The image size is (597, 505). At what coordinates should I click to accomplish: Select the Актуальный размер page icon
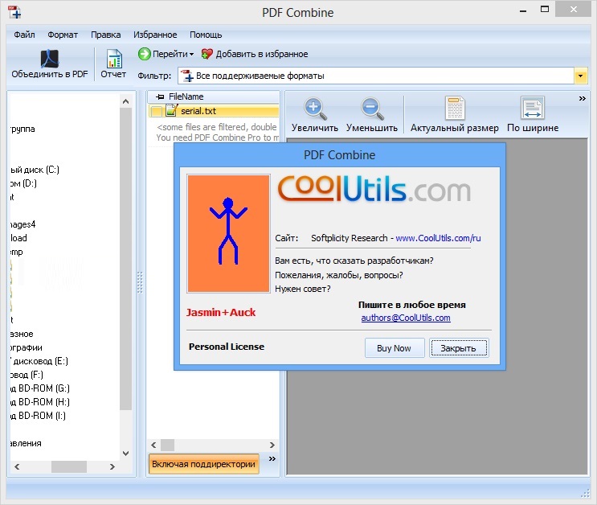(x=455, y=108)
